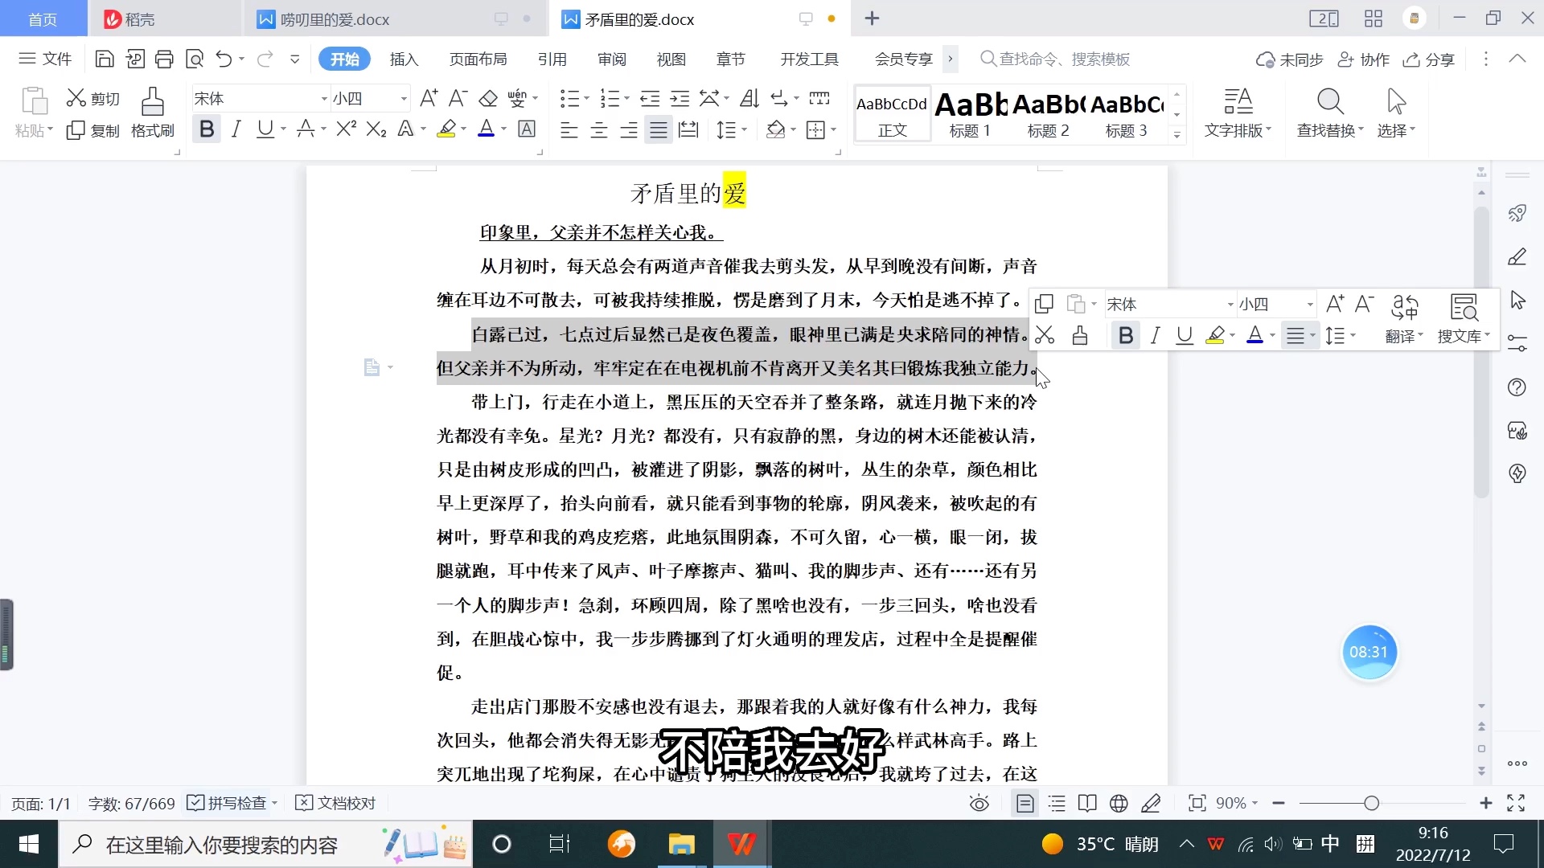
Task: Click 未同步 sync status button
Action: (x=1290, y=59)
